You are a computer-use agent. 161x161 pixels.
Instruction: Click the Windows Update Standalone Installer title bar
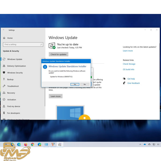[66, 61]
